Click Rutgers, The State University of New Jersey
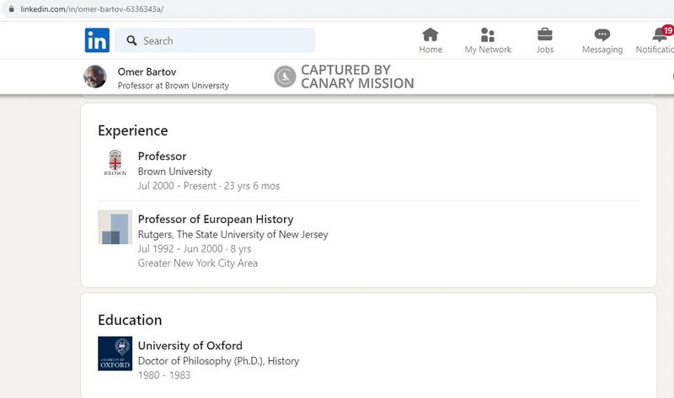Viewport: 674px width, 398px height. pos(233,235)
